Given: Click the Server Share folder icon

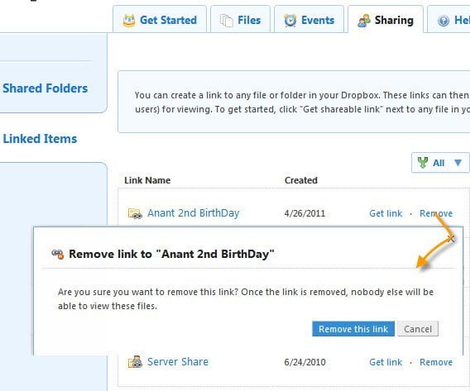Looking at the screenshot, I should 135,362.
